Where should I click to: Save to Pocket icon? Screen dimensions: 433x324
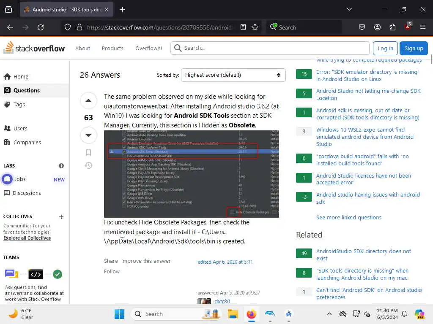362,27
